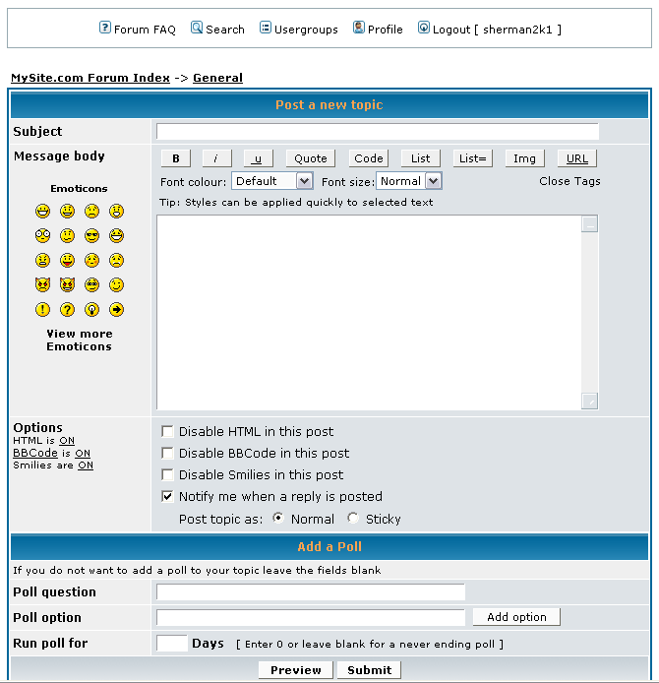Select Sticky as the post topic type
Viewport: 659px width, 683px height.
click(x=352, y=519)
